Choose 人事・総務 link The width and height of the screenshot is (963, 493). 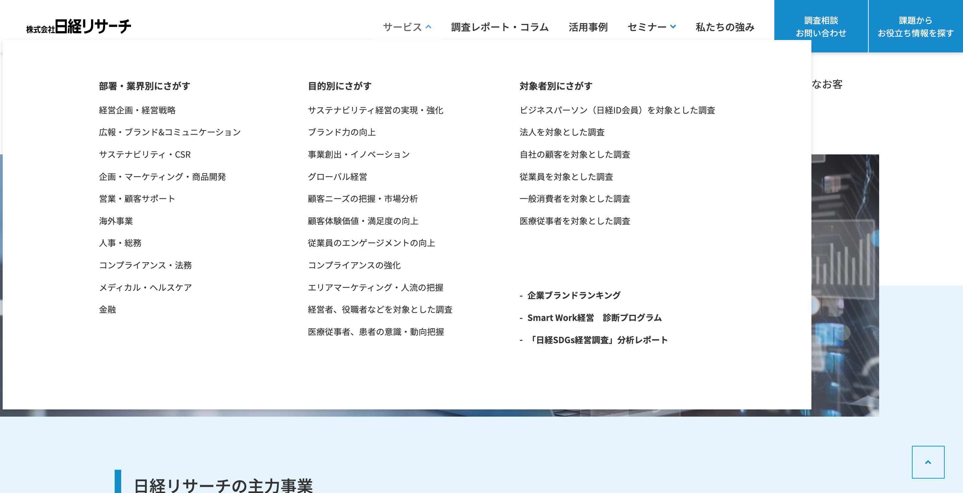(120, 243)
